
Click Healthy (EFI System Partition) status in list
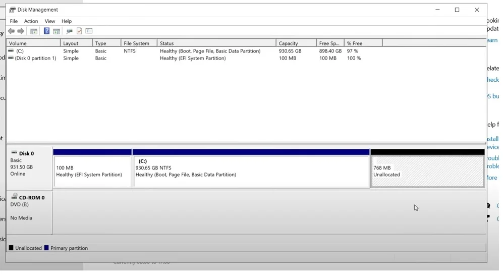[193, 58]
